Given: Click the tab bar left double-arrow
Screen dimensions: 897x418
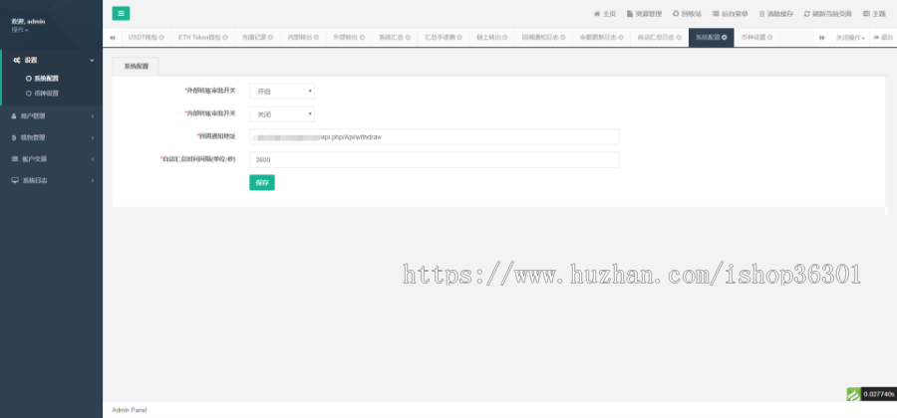Looking at the screenshot, I should tap(112, 37).
